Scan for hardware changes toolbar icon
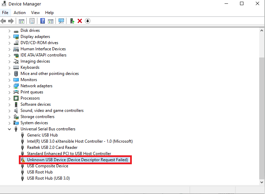 61,21
